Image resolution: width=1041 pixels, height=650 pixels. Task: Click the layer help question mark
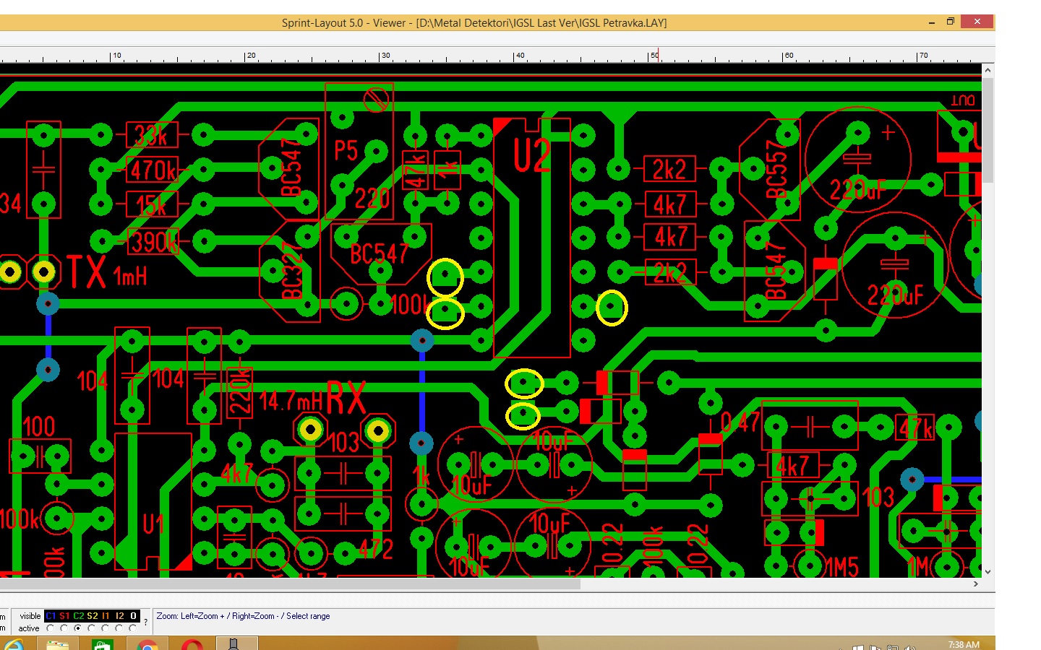pyautogui.click(x=145, y=622)
